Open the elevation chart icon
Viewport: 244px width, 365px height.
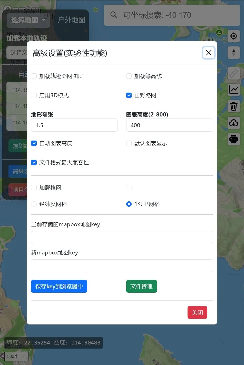pyautogui.click(x=233, y=90)
